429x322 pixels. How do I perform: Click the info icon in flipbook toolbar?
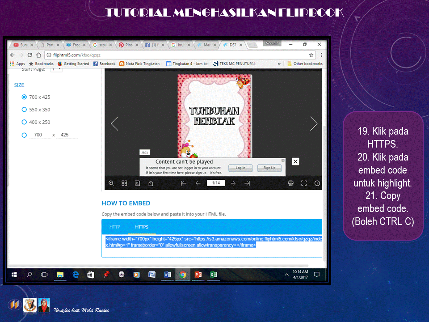[317, 183]
